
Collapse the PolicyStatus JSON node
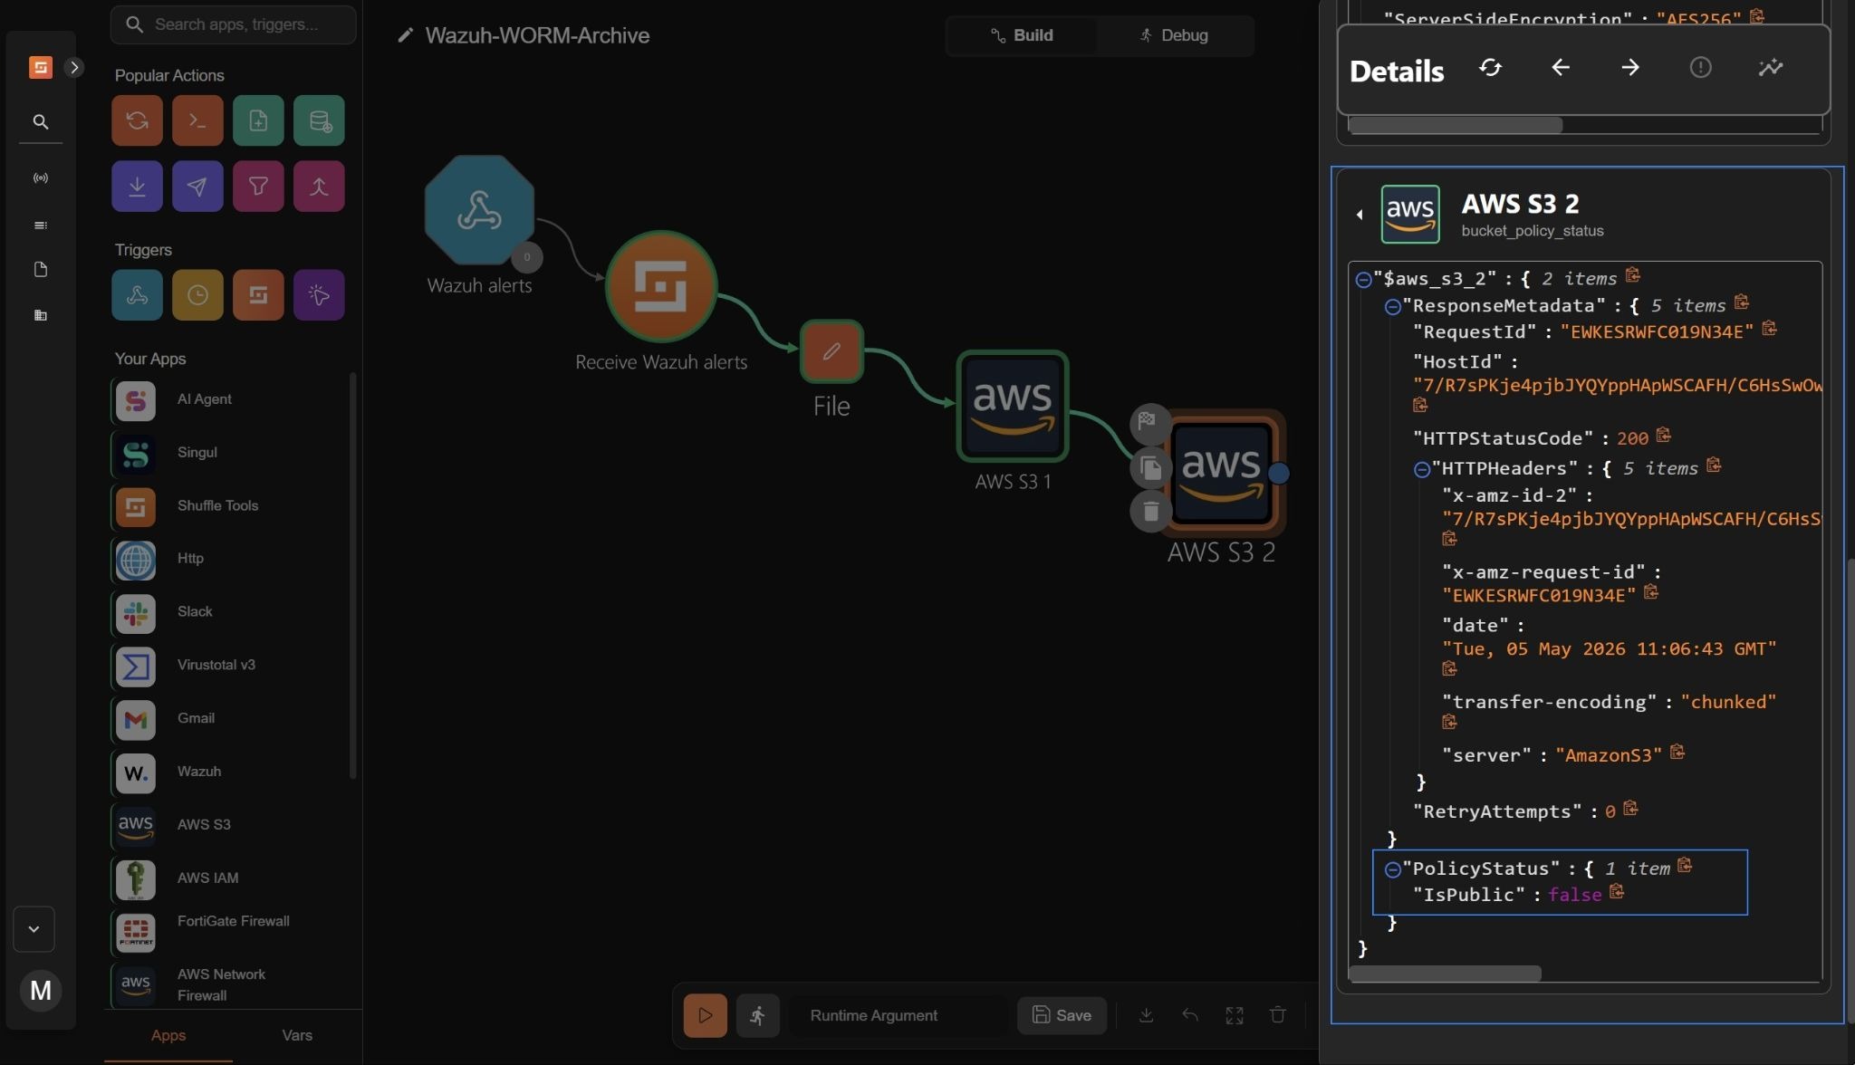coord(1393,870)
